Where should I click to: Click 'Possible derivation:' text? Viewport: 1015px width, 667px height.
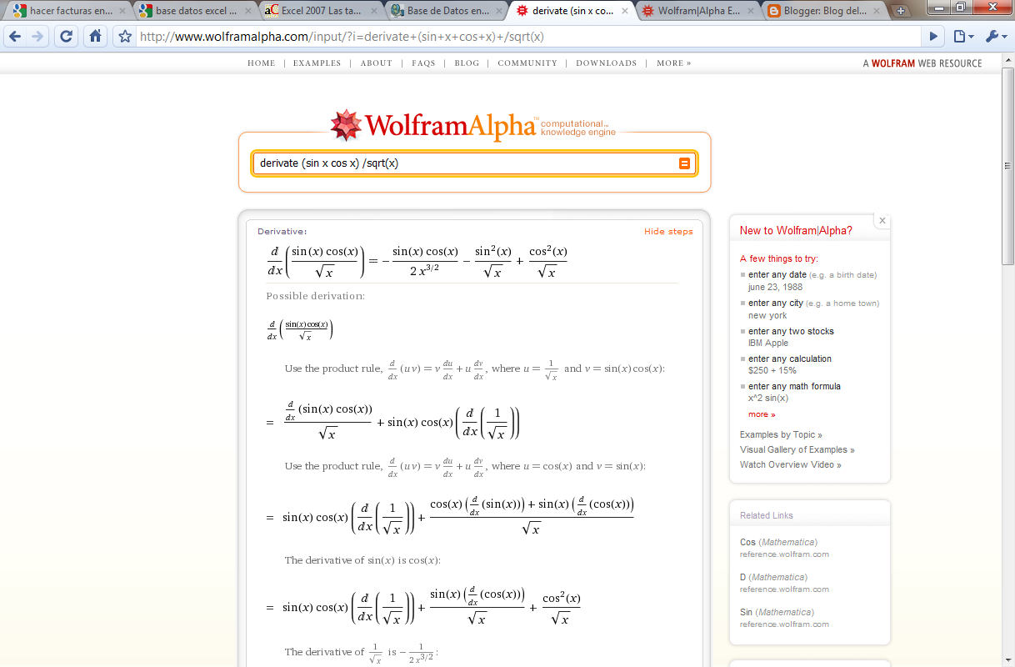pyautogui.click(x=315, y=296)
